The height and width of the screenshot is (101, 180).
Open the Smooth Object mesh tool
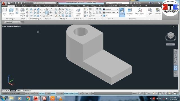coord(22,12)
